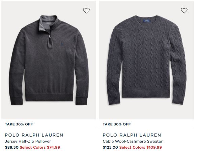The width and height of the screenshot is (198, 151).
Task: Click the $89.50 original pullover price
Action: pyautogui.click(x=11, y=147)
